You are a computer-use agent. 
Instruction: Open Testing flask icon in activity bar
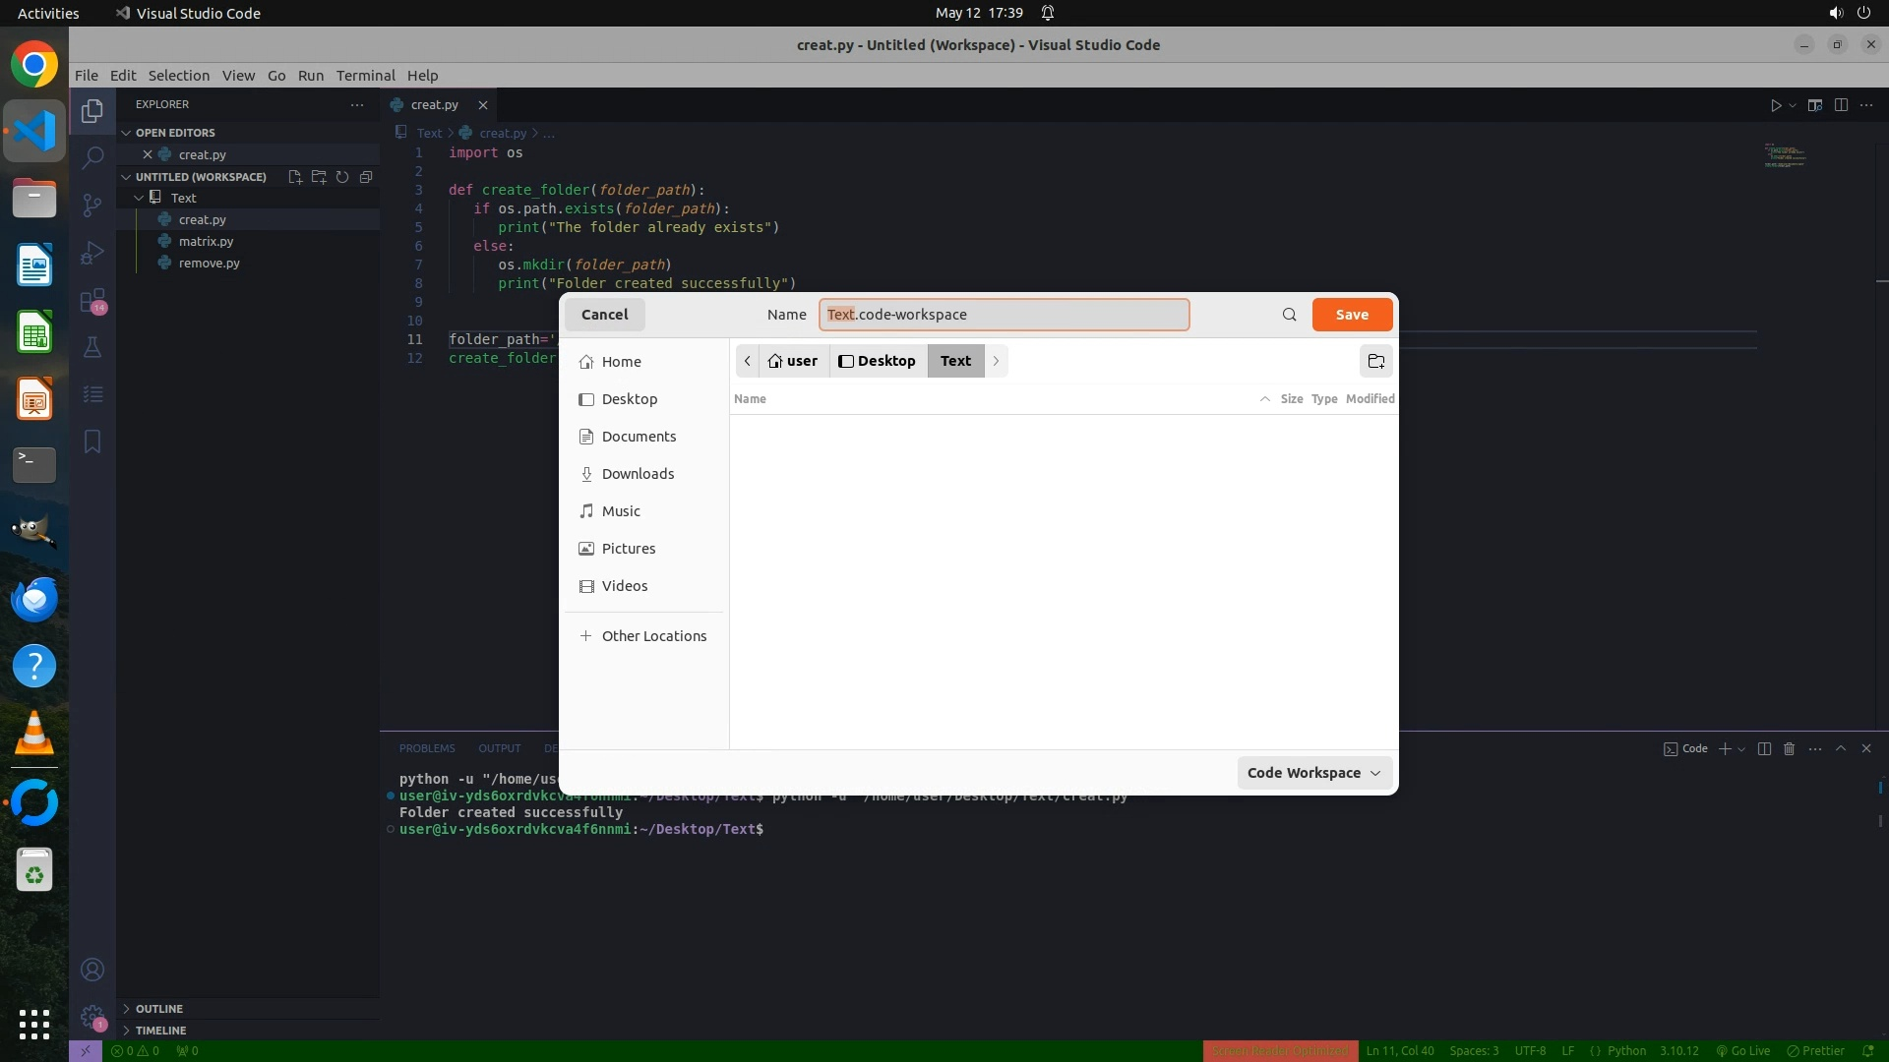point(92,347)
